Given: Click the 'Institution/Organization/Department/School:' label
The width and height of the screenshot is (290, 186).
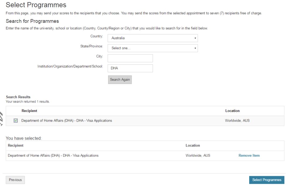Looking at the screenshot, I should pos(70,66).
